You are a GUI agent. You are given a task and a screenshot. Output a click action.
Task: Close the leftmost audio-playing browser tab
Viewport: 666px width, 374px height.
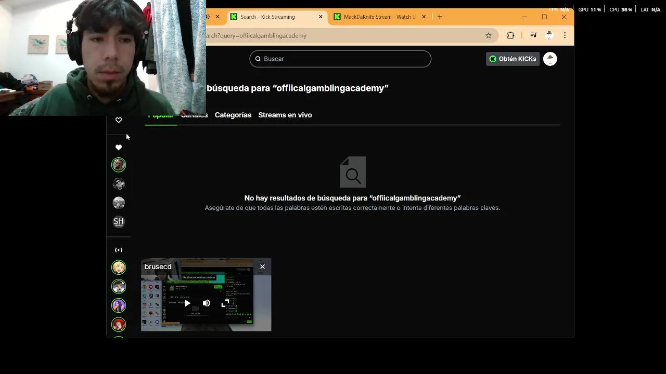pyautogui.click(x=217, y=17)
